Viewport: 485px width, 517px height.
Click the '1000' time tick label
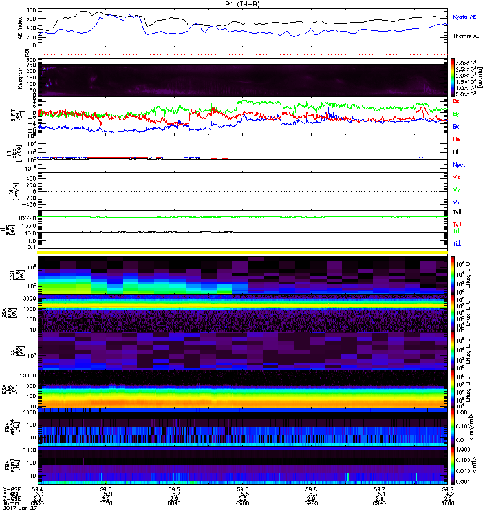(x=447, y=503)
